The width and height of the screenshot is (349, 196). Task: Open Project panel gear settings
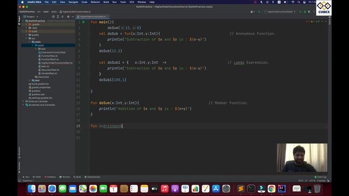[x=68, y=17]
